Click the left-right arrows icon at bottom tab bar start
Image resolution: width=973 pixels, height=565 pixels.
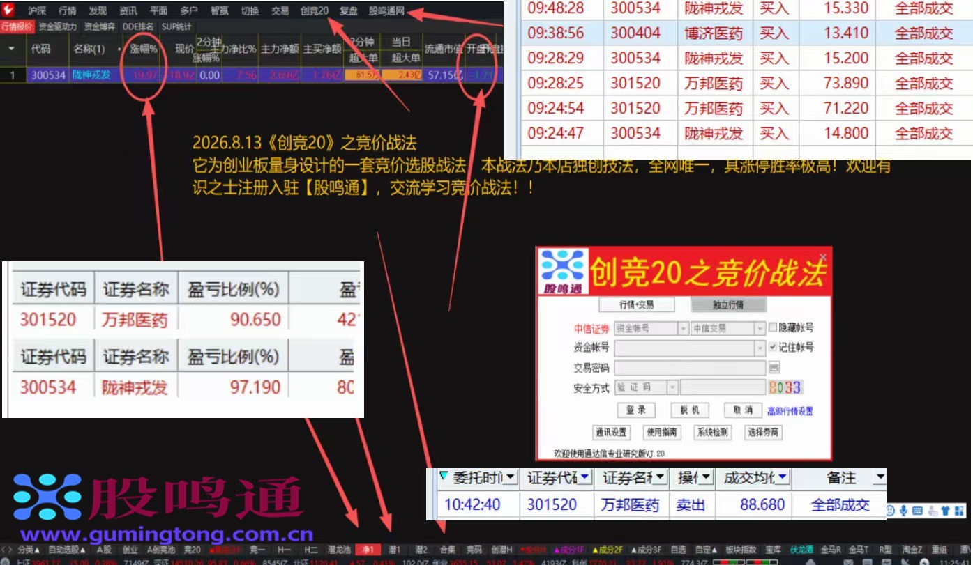click(x=8, y=550)
